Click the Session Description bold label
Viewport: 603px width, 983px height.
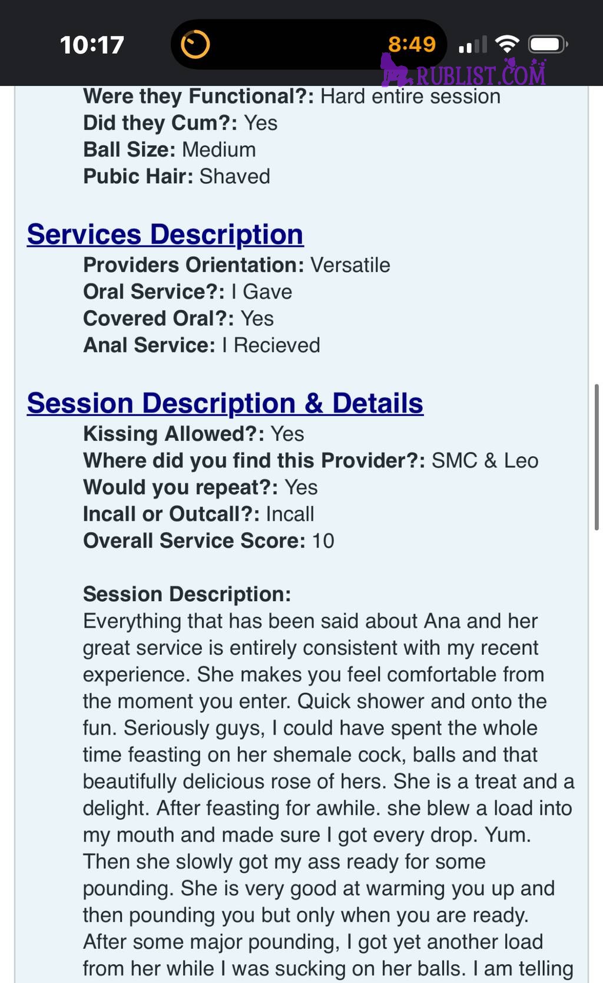click(x=187, y=594)
